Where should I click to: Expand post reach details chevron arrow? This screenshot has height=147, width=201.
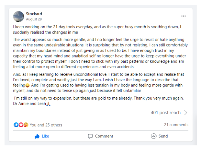pyautogui.click(x=186, y=113)
